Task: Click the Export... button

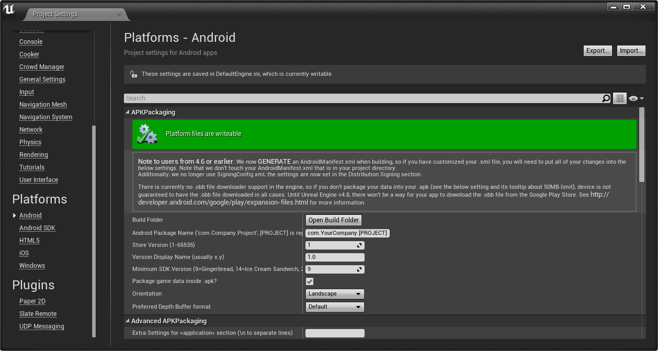Action: click(x=598, y=51)
